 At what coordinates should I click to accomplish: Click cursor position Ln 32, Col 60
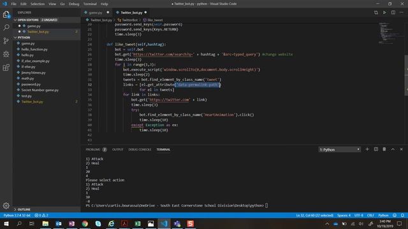tap(314, 215)
